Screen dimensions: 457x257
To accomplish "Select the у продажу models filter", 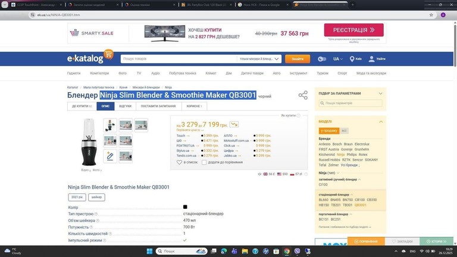I will click(x=329, y=130).
